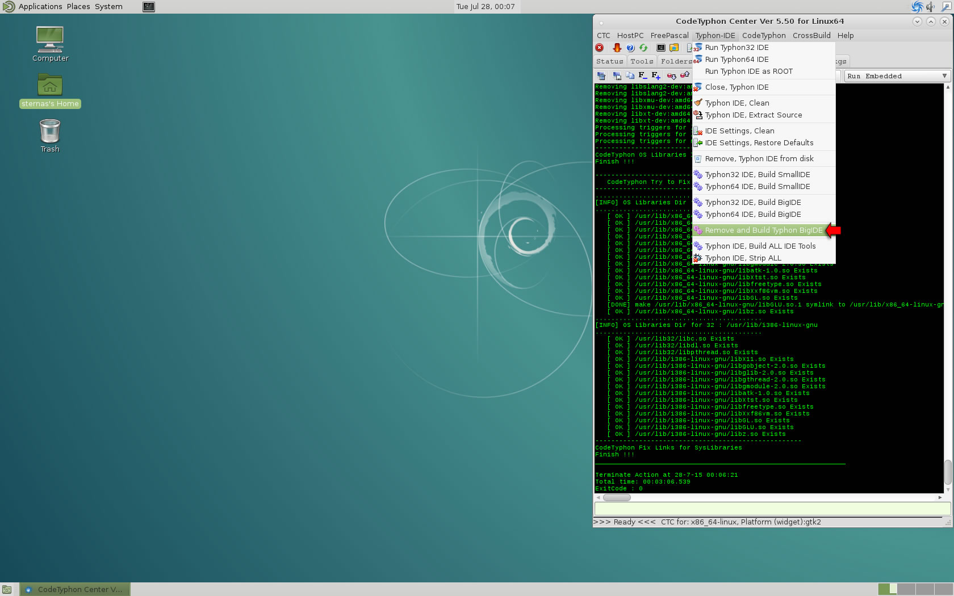954x596 pixels.
Task: Click the red stop icon in CTC toolbar
Action: pos(599,48)
